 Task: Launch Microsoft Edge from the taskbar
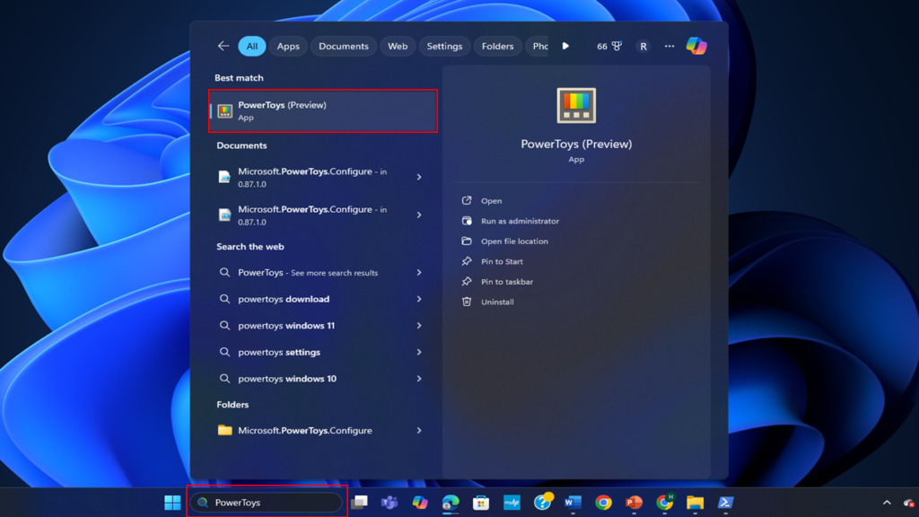tap(451, 503)
